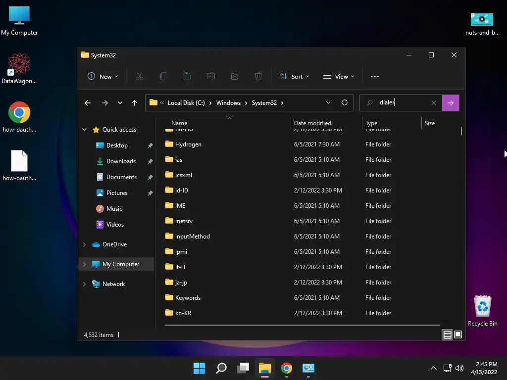
Task: Click Windows in the address breadcrumb
Action: click(228, 103)
